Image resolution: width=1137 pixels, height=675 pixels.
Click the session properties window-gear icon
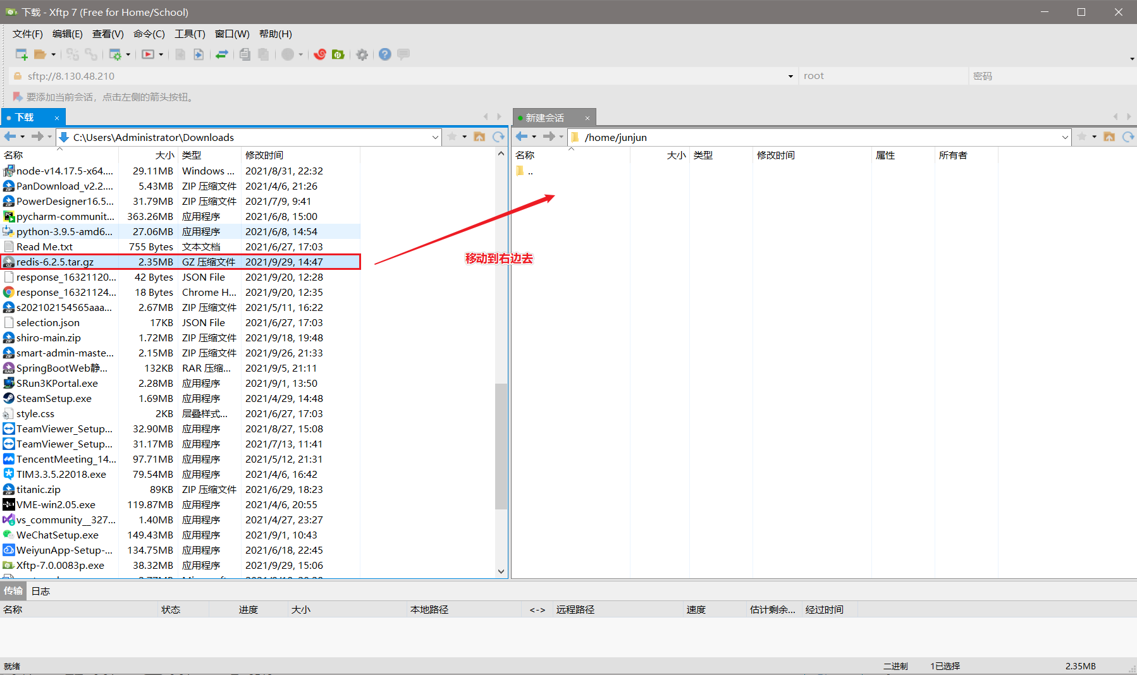tap(115, 54)
